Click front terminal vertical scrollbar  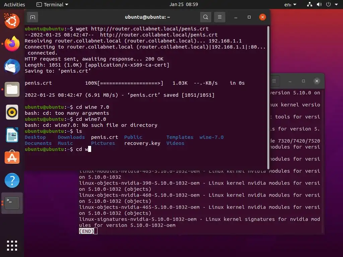(268, 97)
